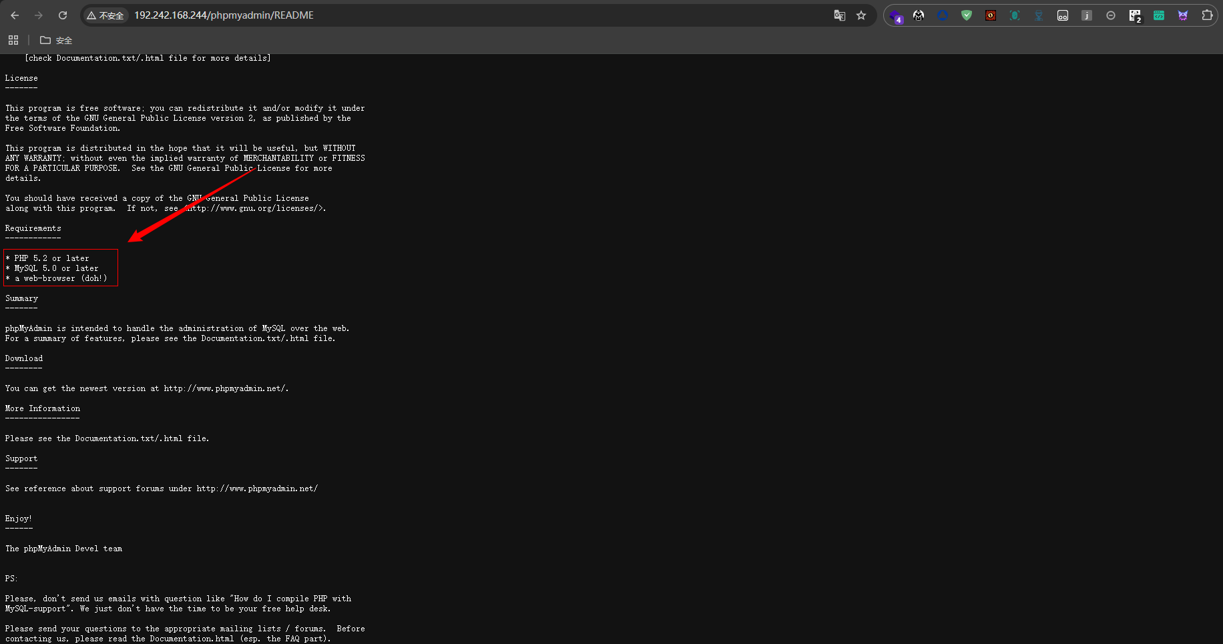Click the line 'MySQL 5.0 or later'
1223x644 pixels.
click(57, 268)
